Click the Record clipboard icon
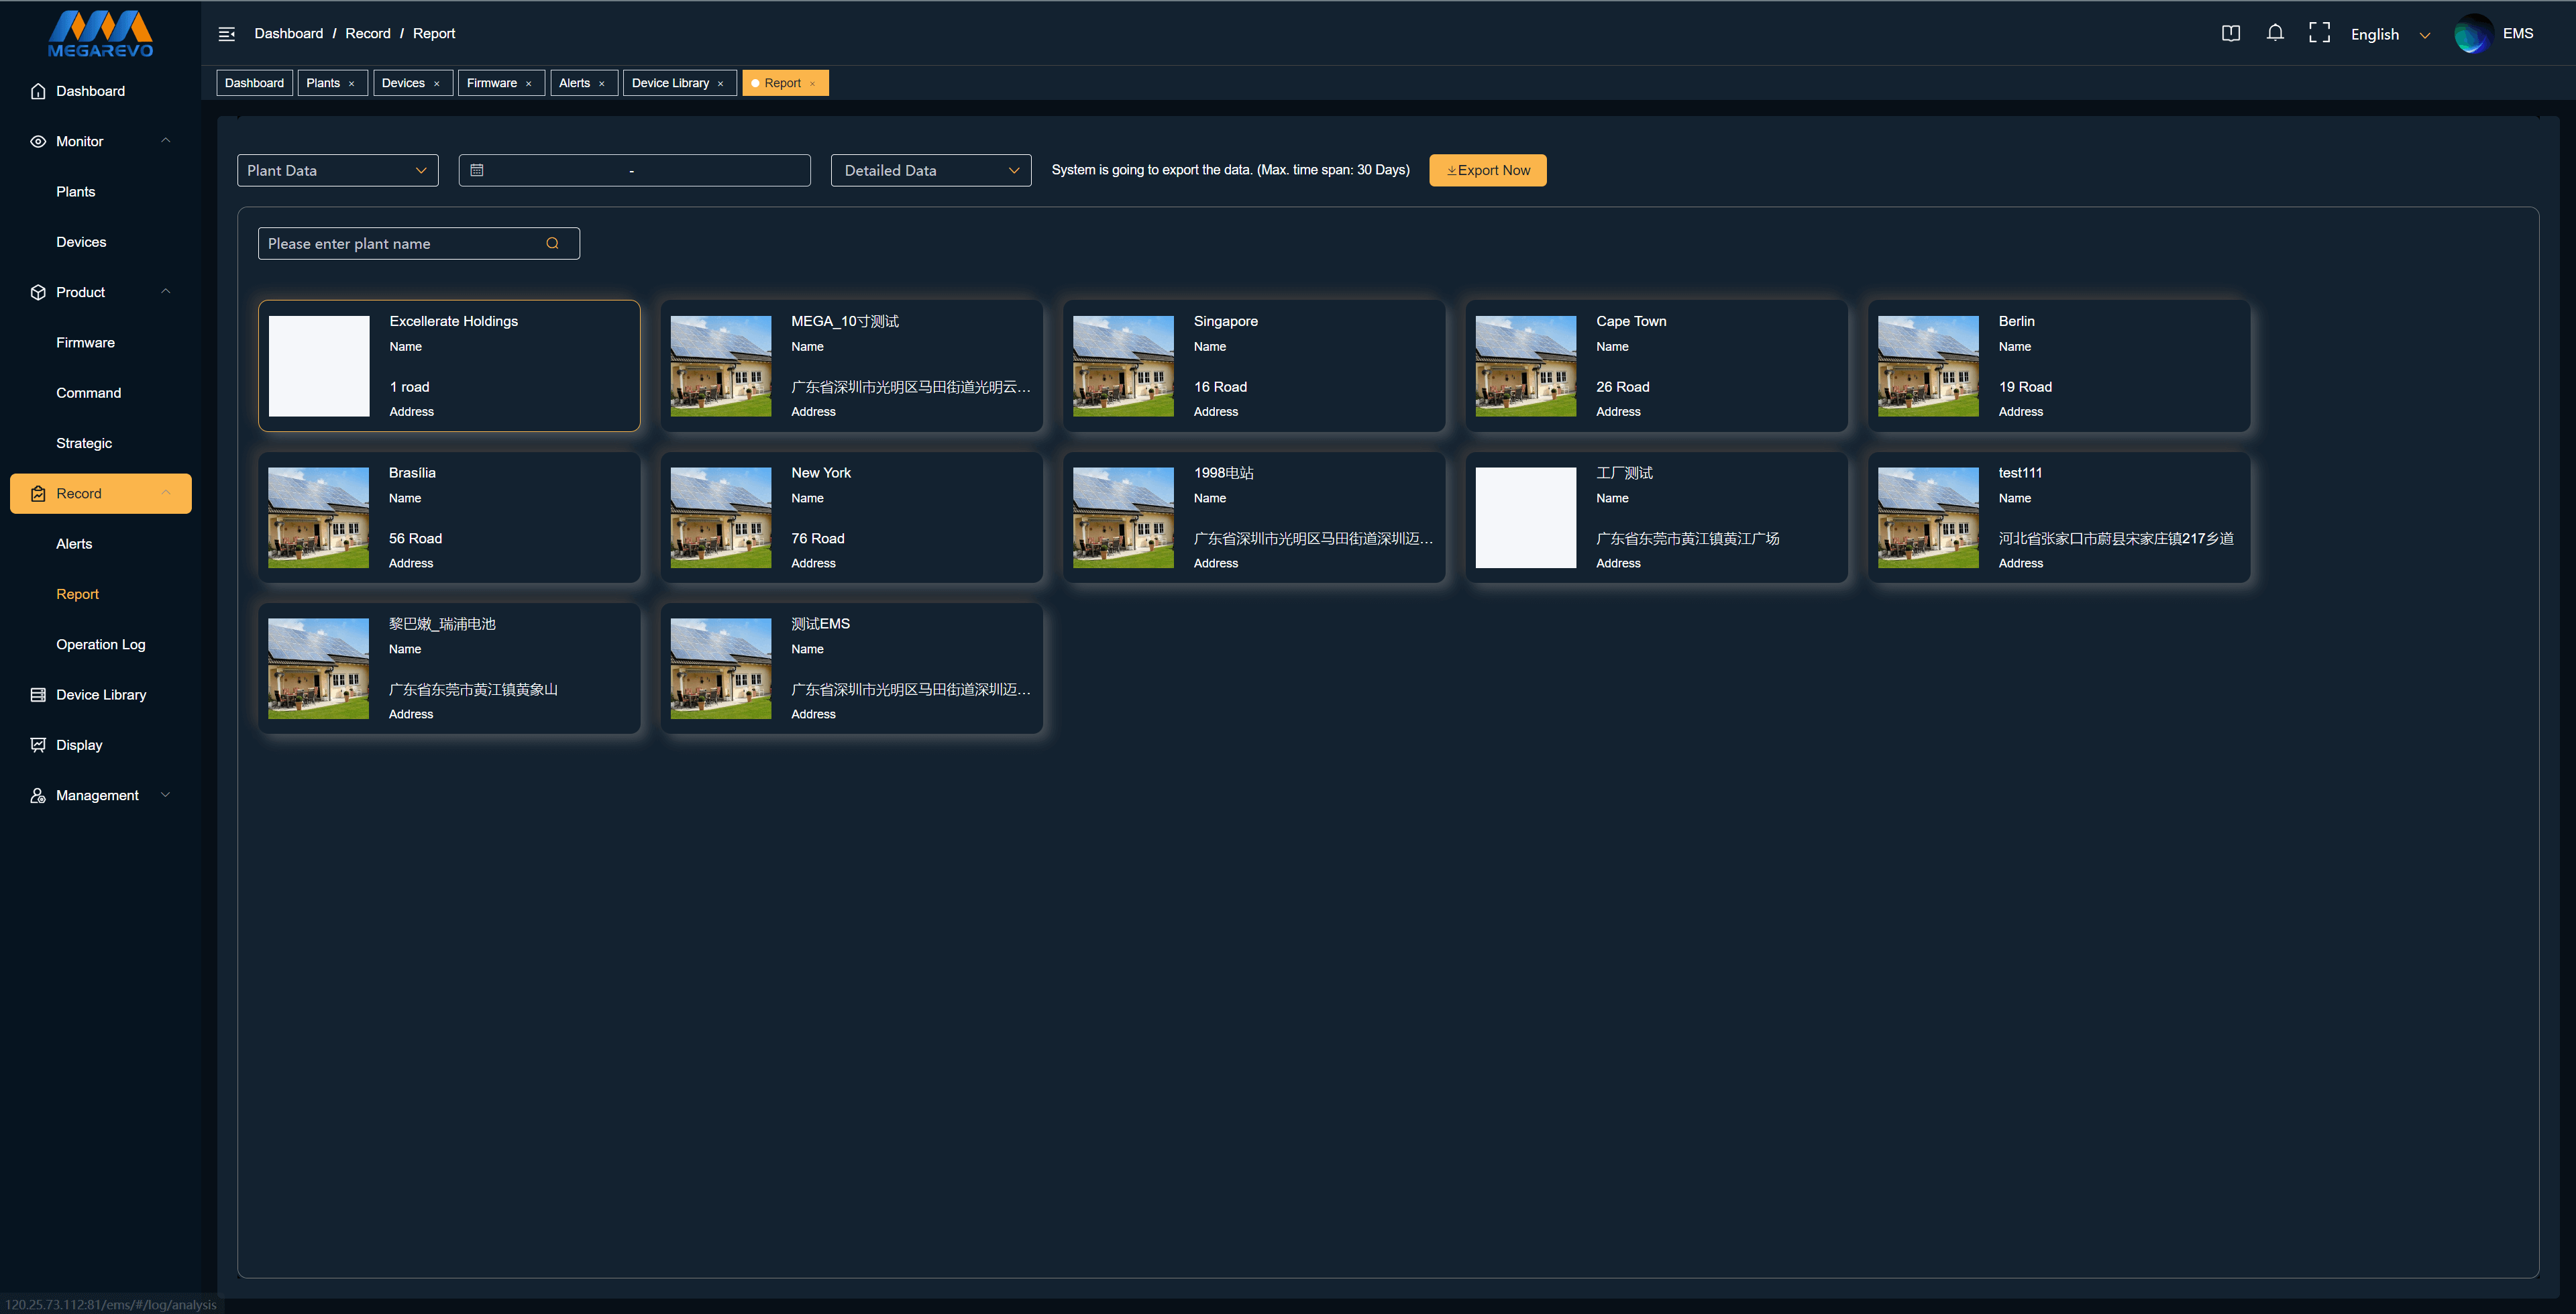This screenshot has height=1314, width=2576. coord(38,493)
